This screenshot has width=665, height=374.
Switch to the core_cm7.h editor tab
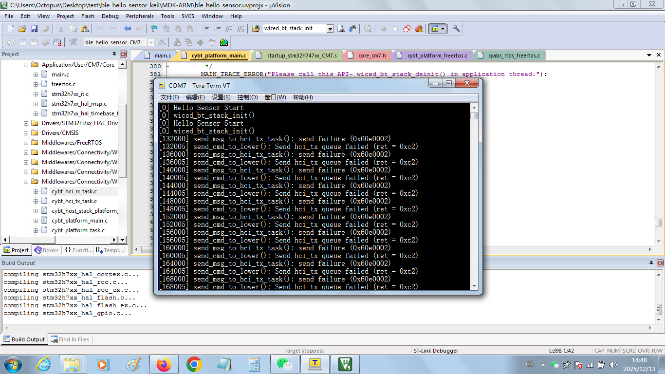372,56
